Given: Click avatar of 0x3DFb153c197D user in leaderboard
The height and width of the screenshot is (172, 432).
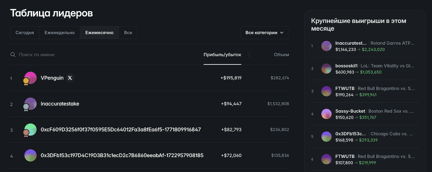Looking at the screenshot, I should tap(30, 155).
